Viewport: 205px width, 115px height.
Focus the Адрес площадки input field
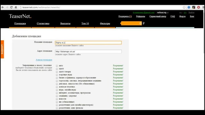click(x=88, y=51)
